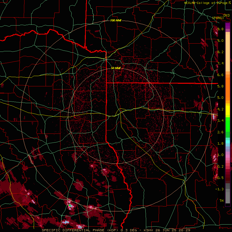The width and height of the screenshot is (232, 232).
Task: Click the 1.0 scale value
Action: pyautogui.click(x=220, y=155)
